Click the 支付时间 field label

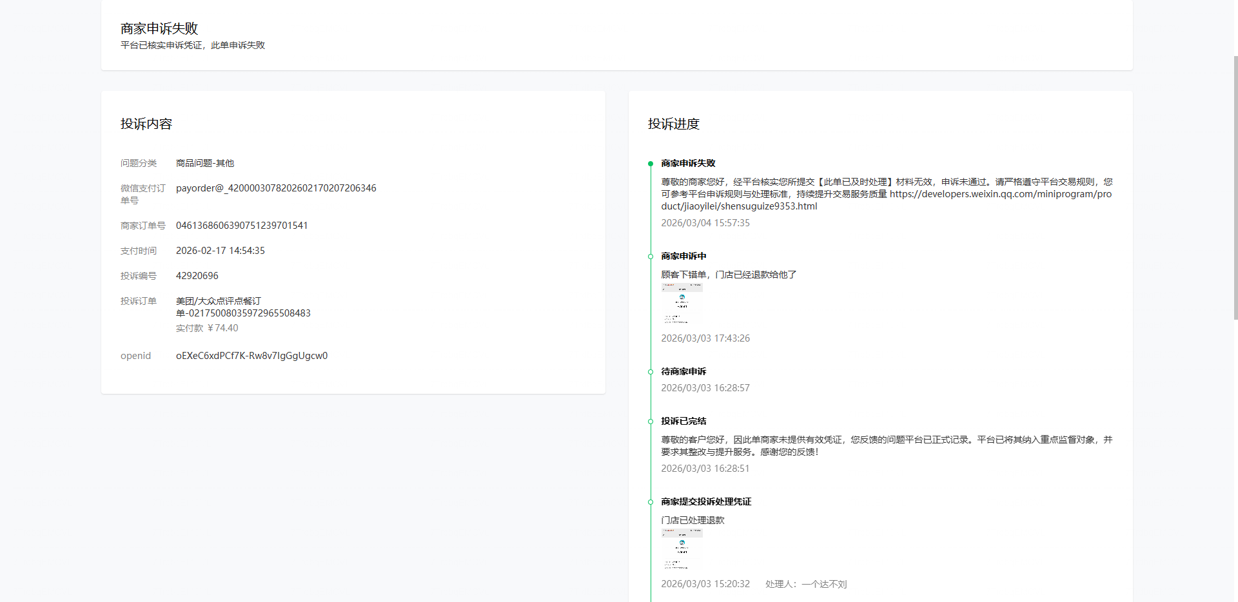point(139,251)
